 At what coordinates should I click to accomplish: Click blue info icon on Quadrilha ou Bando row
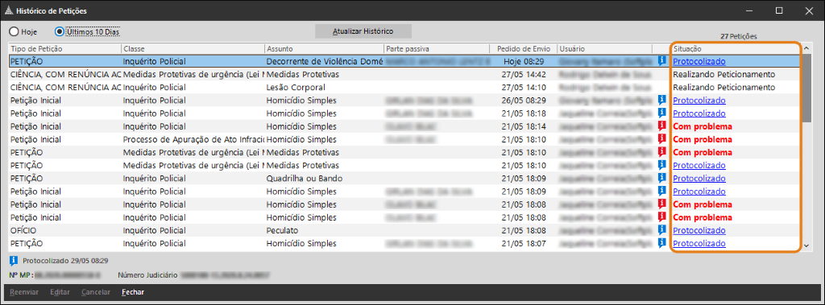662,178
